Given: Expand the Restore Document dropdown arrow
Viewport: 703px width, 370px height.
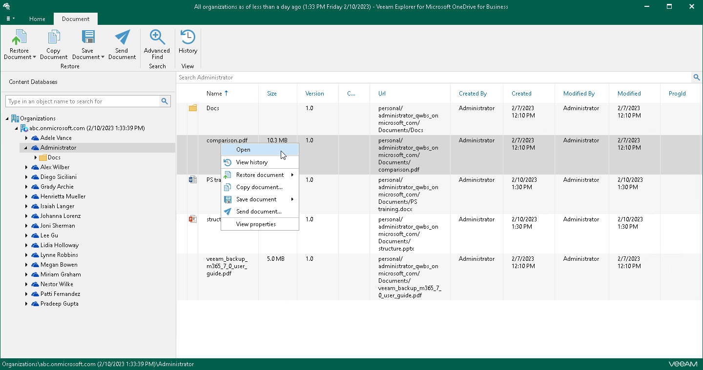Looking at the screenshot, I should click(x=35, y=57).
